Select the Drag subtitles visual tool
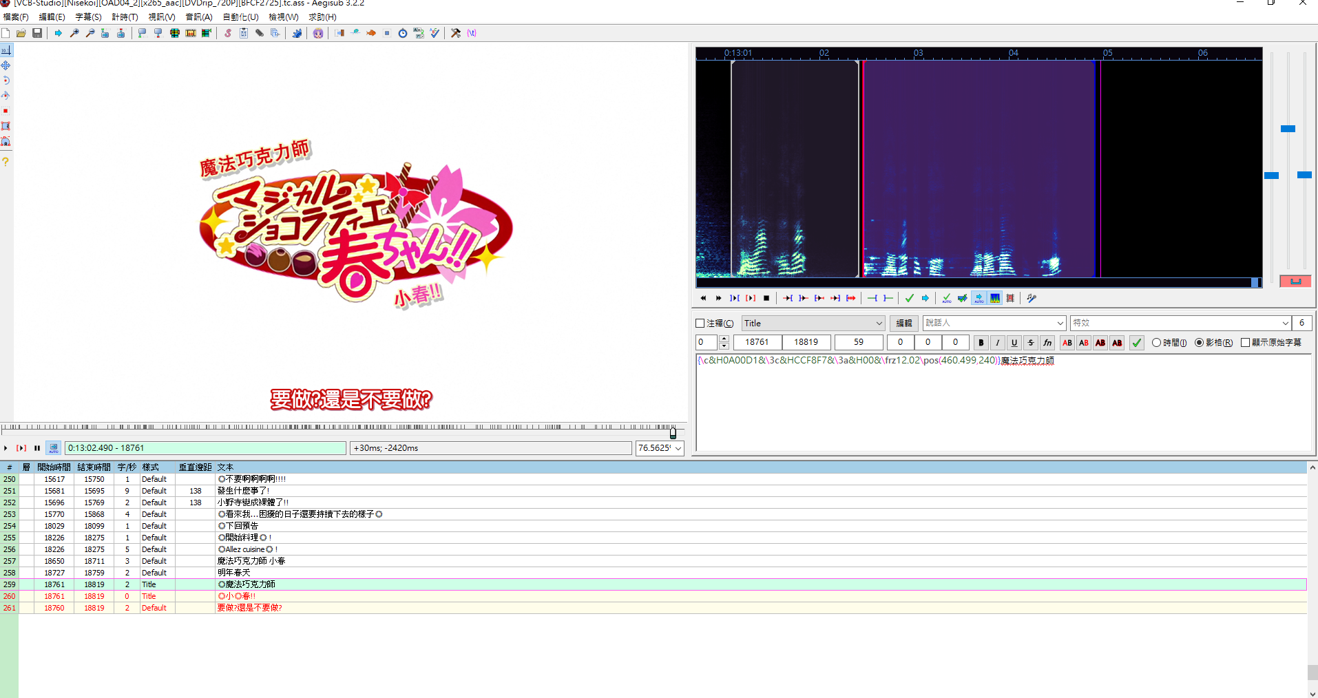Image resolution: width=1318 pixels, height=698 pixels. click(6, 65)
